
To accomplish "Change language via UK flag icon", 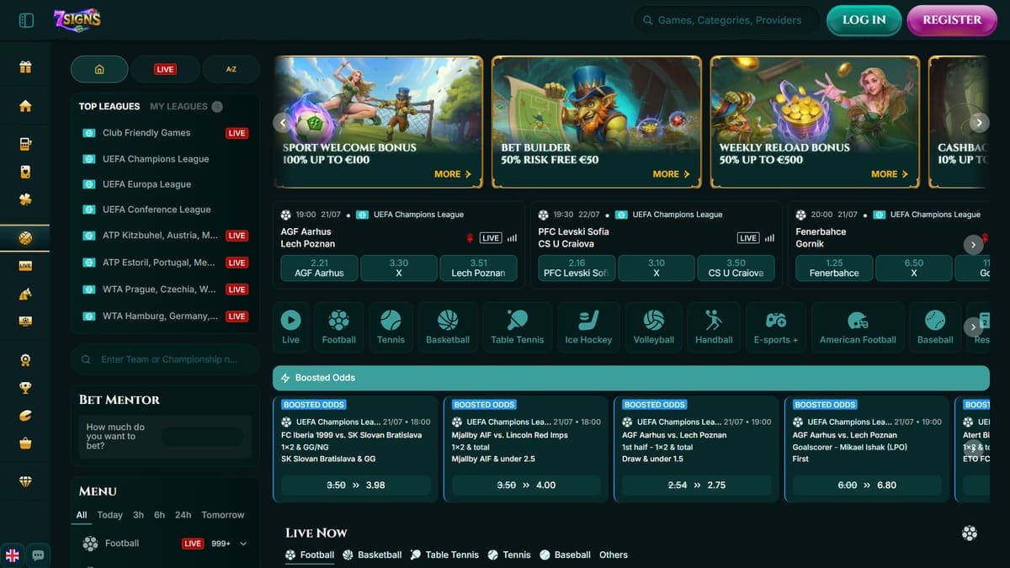I will click(x=13, y=555).
